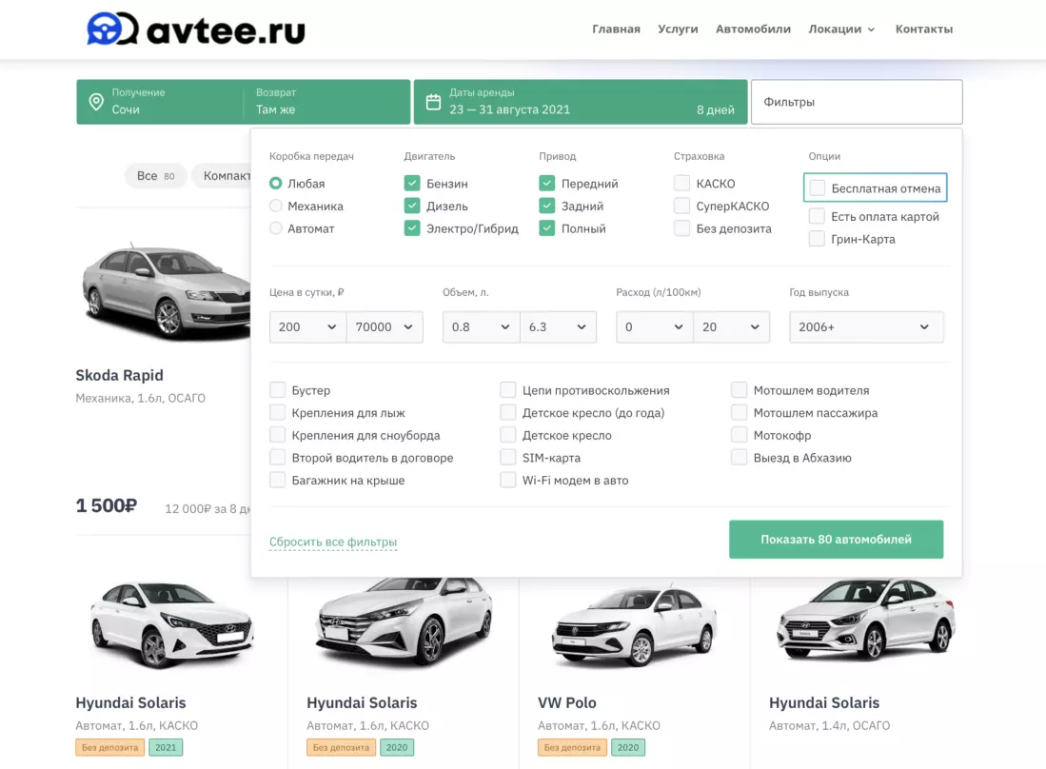Enable the Без депозита checkbox
The height and width of the screenshot is (769, 1046).
(681, 228)
